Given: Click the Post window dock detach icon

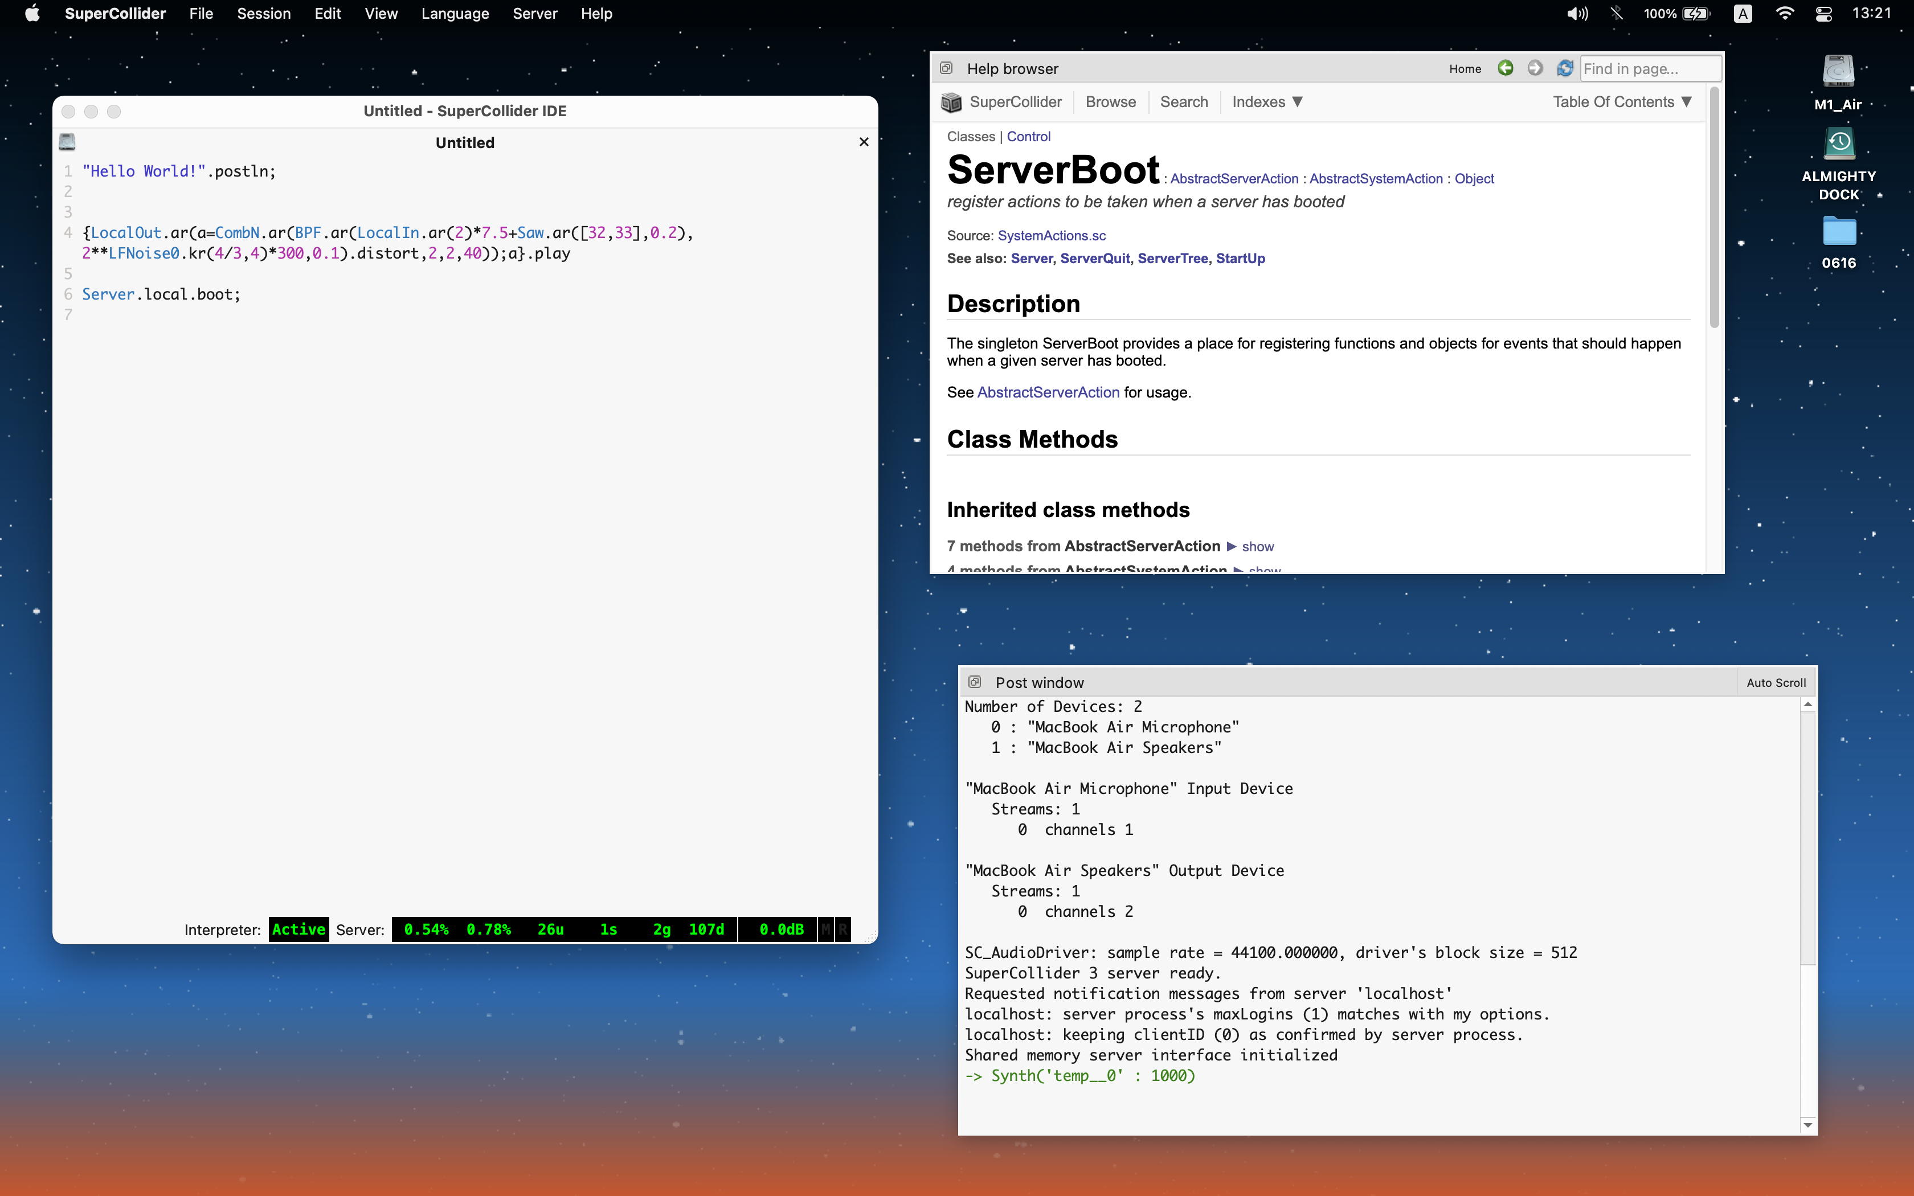Looking at the screenshot, I should click(975, 682).
